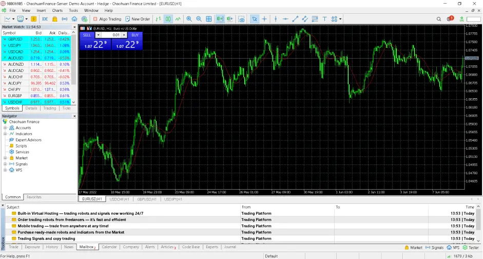
Task: Open the Journal tab in Toolbox
Action: [x=230, y=247]
